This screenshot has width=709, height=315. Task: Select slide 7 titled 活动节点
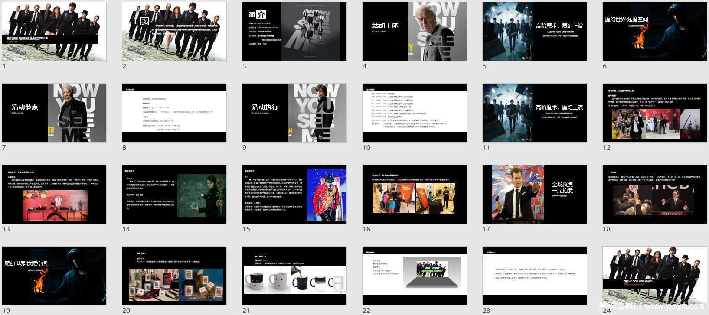(x=54, y=113)
